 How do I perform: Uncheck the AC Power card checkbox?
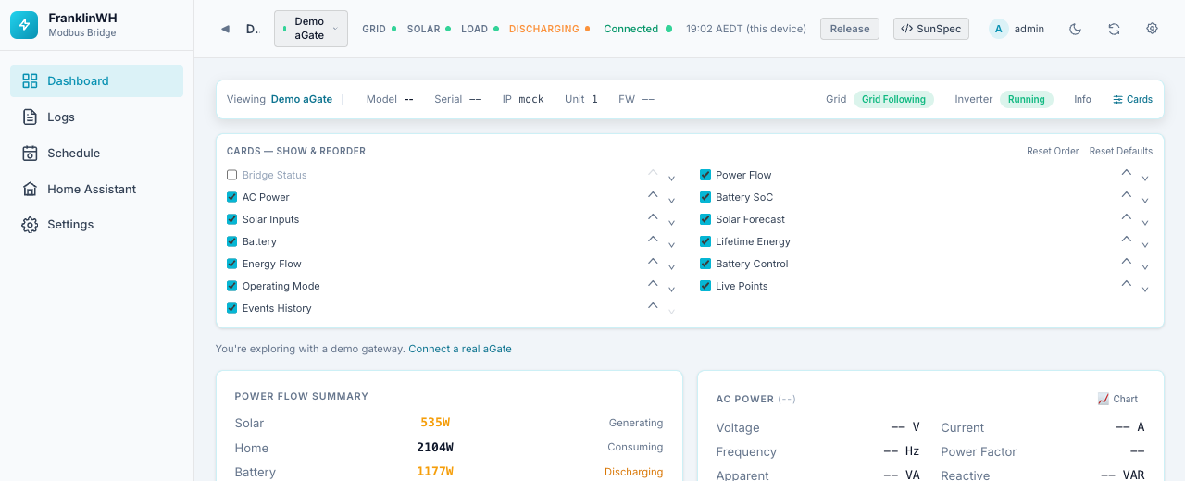click(x=232, y=197)
